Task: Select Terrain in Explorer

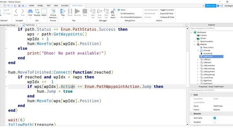Action: pyautogui.click(x=203, y=38)
